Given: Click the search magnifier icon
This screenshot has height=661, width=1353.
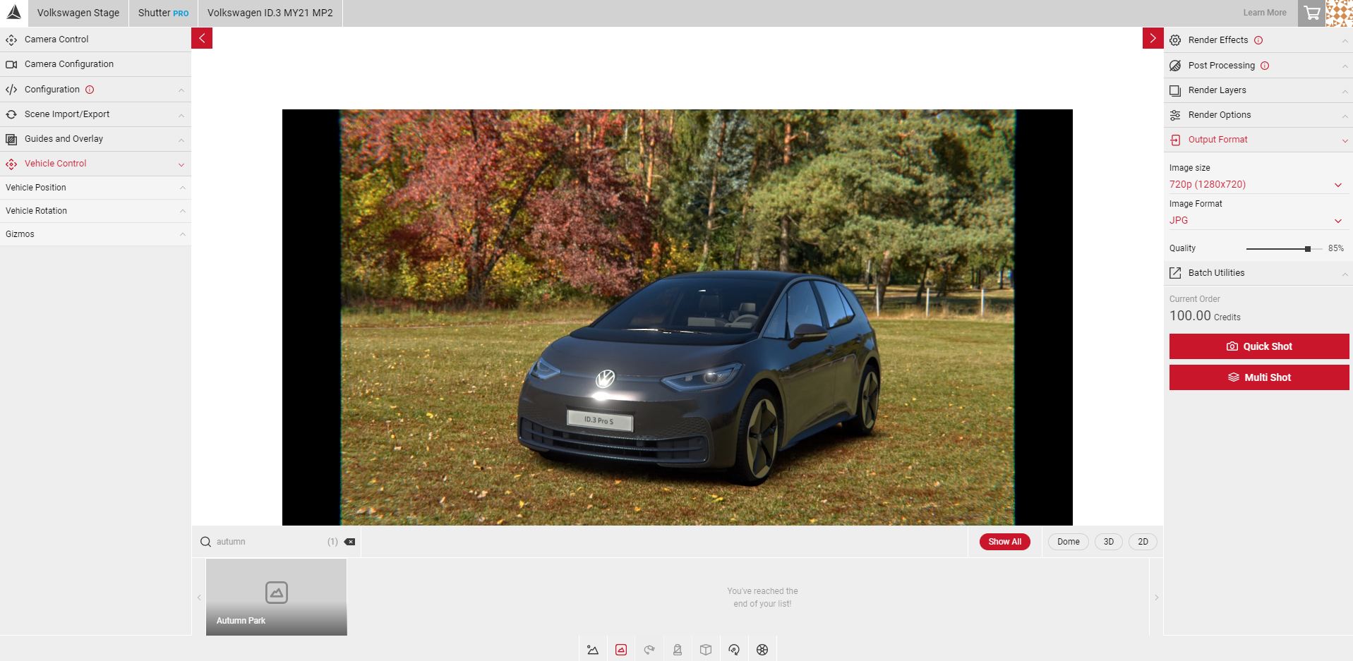Looking at the screenshot, I should pos(205,542).
